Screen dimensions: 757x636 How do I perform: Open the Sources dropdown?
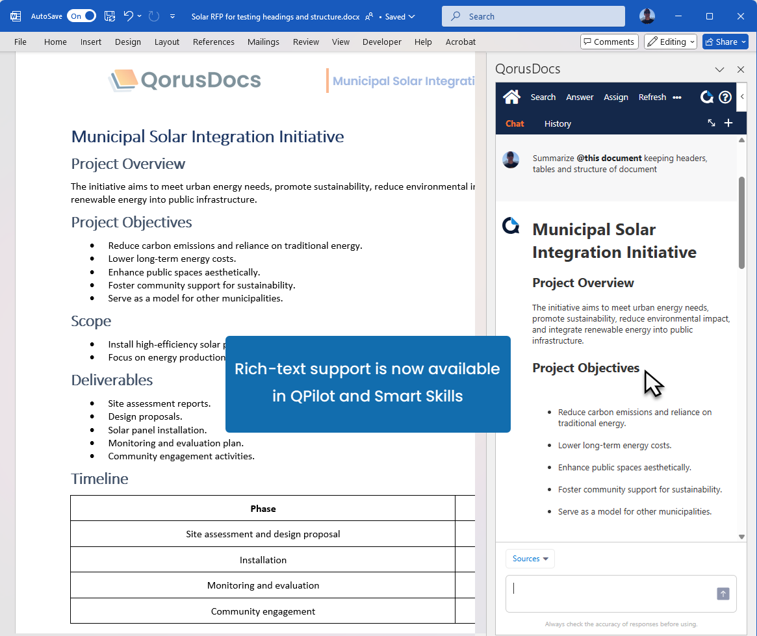(530, 559)
